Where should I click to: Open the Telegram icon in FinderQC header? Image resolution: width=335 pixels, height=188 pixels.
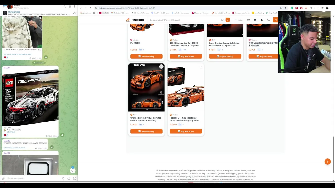click(262, 20)
